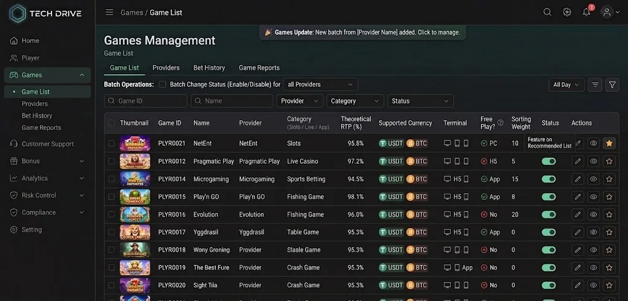
Task: Click the Compliance sidebar item
Action: [47, 213]
